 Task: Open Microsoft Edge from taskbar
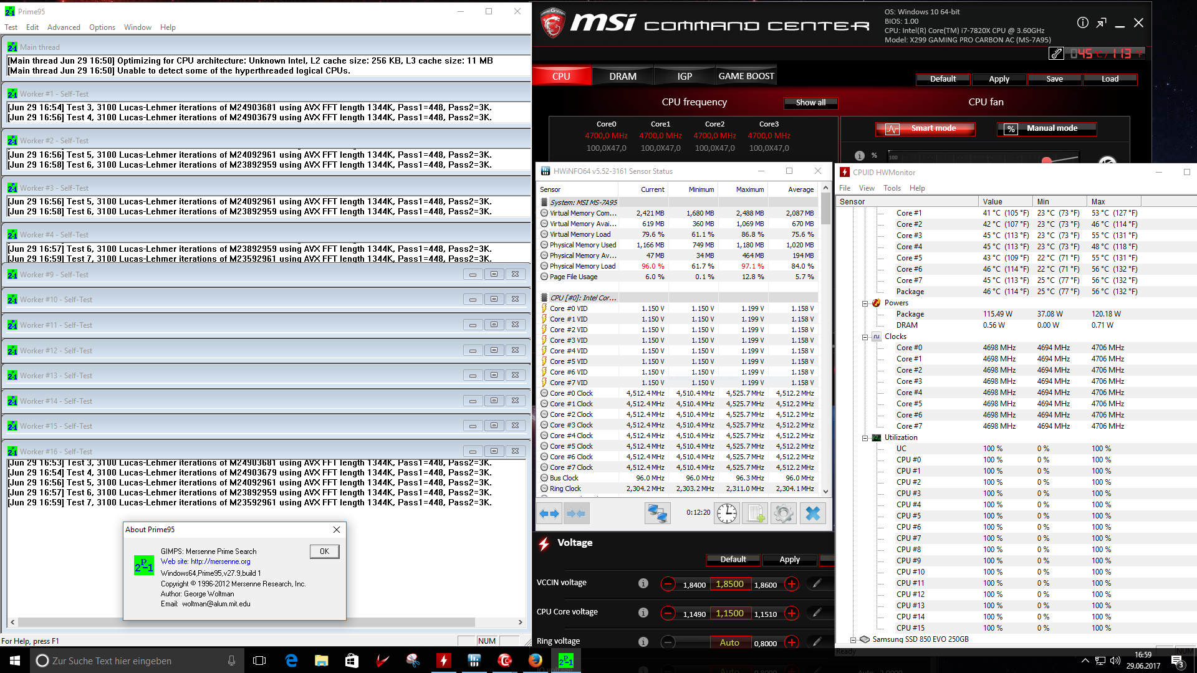(291, 661)
